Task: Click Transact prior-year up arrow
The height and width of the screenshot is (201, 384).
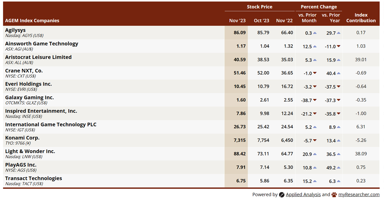Action: [339, 181]
